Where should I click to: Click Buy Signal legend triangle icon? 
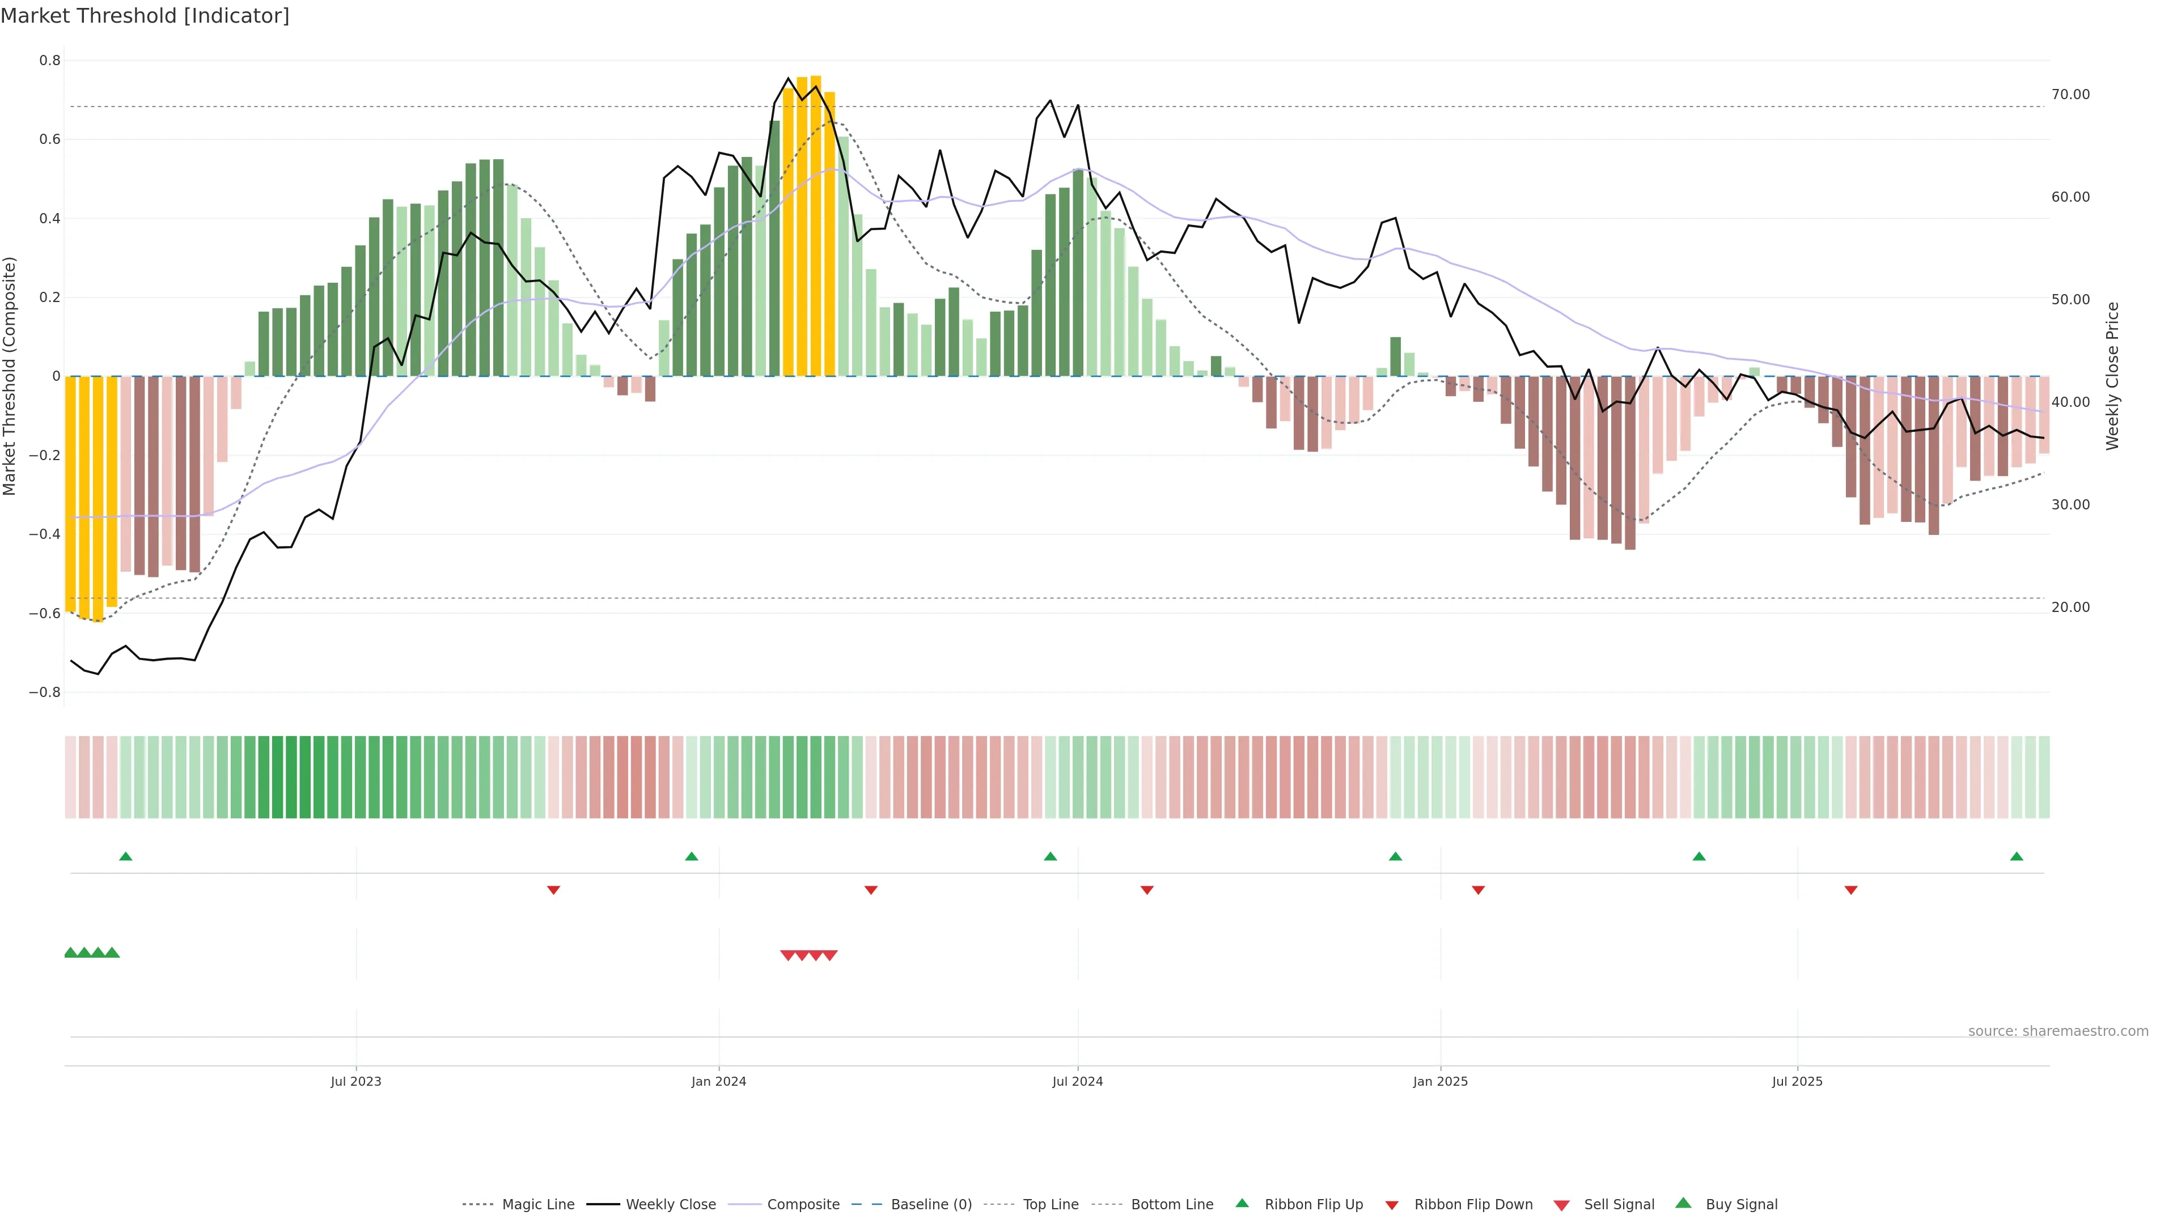click(x=1683, y=1203)
